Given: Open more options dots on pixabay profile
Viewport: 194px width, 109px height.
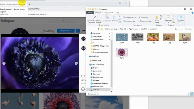Looking at the screenshot, I should coord(83,31).
